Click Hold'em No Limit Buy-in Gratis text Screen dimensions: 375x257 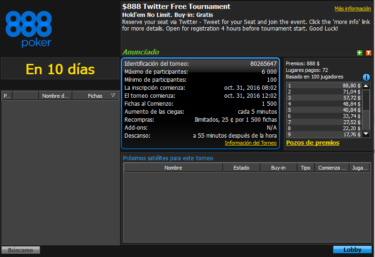[168, 15]
